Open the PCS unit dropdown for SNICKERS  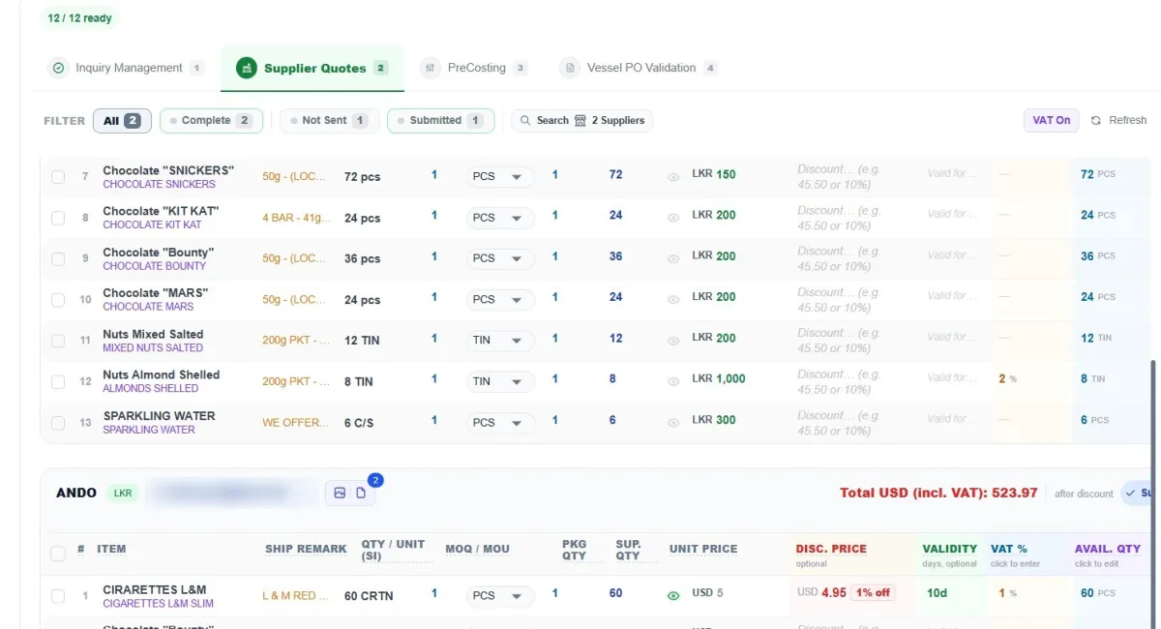[500, 177]
